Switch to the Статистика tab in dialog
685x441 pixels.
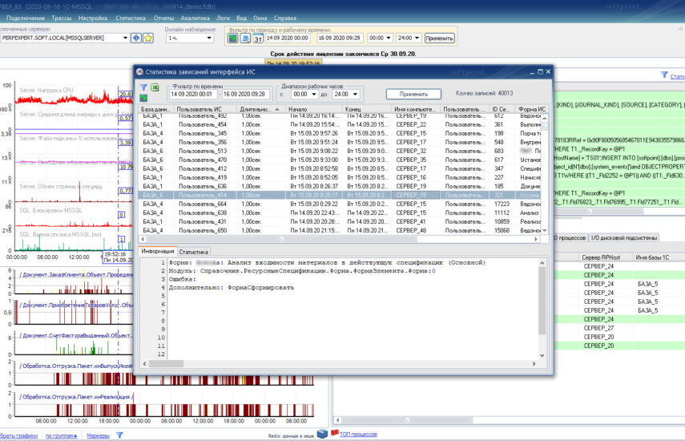[x=194, y=253]
